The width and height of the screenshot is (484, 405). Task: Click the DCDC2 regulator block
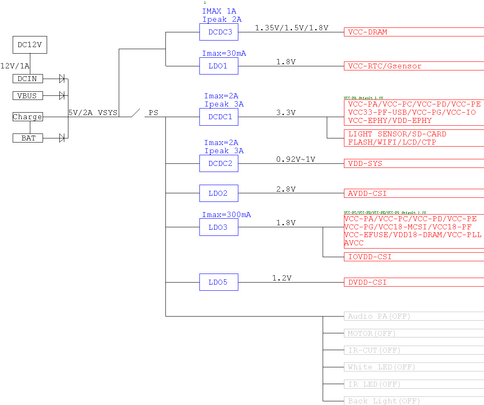coord(219,163)
